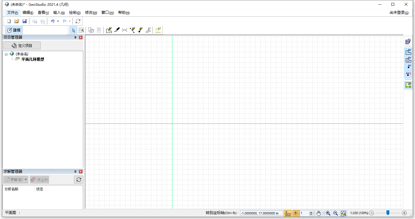This screenshot has height=219, width=415.
Task: Click the grayed text-document icon in drawing toolbar
Action: point(99,30)
